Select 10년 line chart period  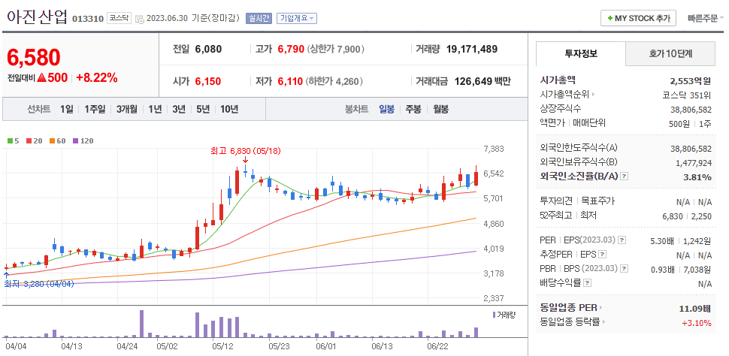click(x=229, y=110)
